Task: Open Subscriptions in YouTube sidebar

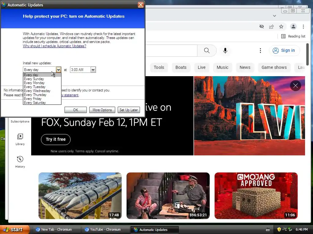Action: tap(20, 121)
